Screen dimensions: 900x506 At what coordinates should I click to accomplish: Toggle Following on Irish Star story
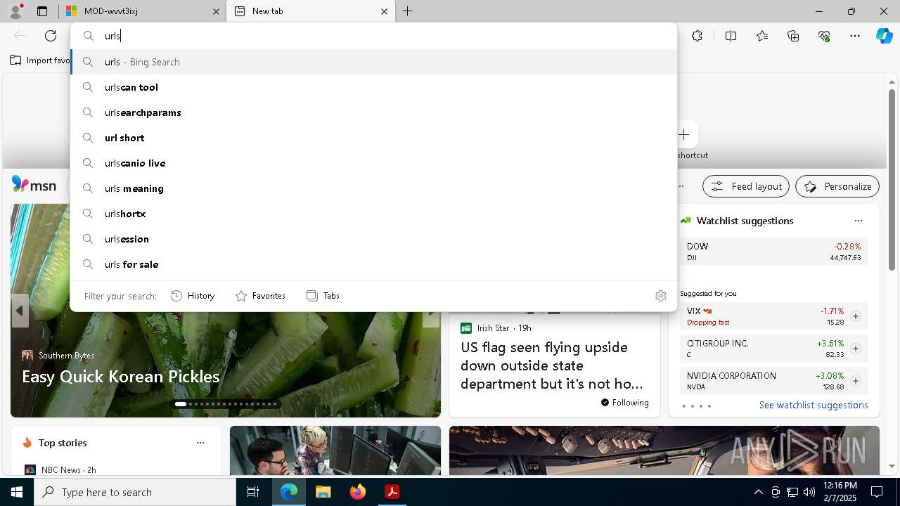(625, 403)
